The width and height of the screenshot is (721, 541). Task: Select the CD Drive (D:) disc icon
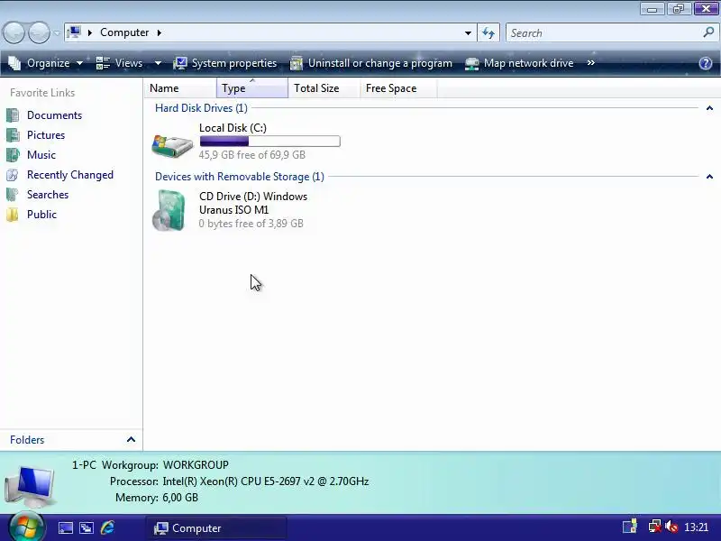pyautogui.click(x=169, y=210)
